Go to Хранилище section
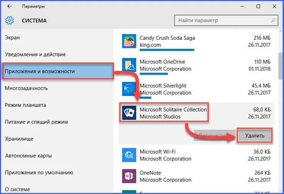 pos(19,139)
